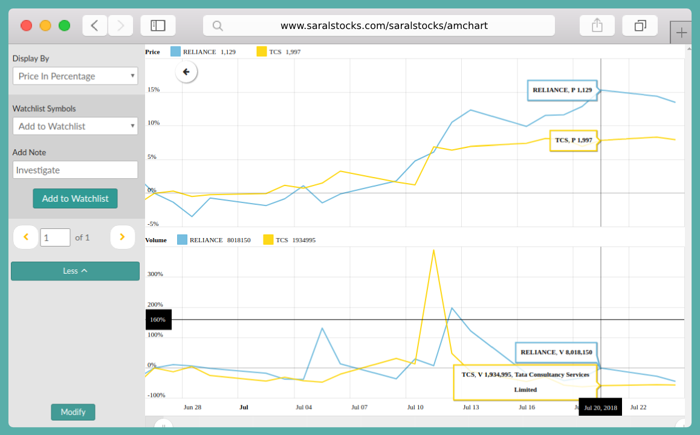
Task: Click the Jul 13 date axis label
Action: pyautogui.click(x=471, y=407)
